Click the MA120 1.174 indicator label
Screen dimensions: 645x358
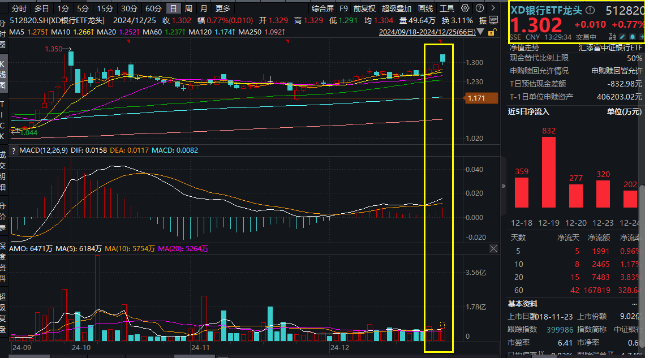[x=212, y=32]
